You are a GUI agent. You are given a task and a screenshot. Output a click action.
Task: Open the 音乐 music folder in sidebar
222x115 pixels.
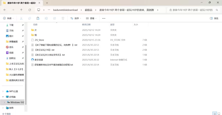(x=11, y=47)
